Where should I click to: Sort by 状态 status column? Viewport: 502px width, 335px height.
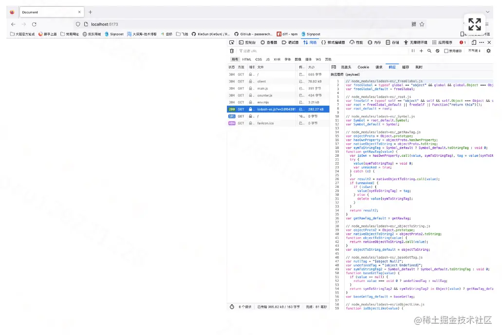pos(231,67)
